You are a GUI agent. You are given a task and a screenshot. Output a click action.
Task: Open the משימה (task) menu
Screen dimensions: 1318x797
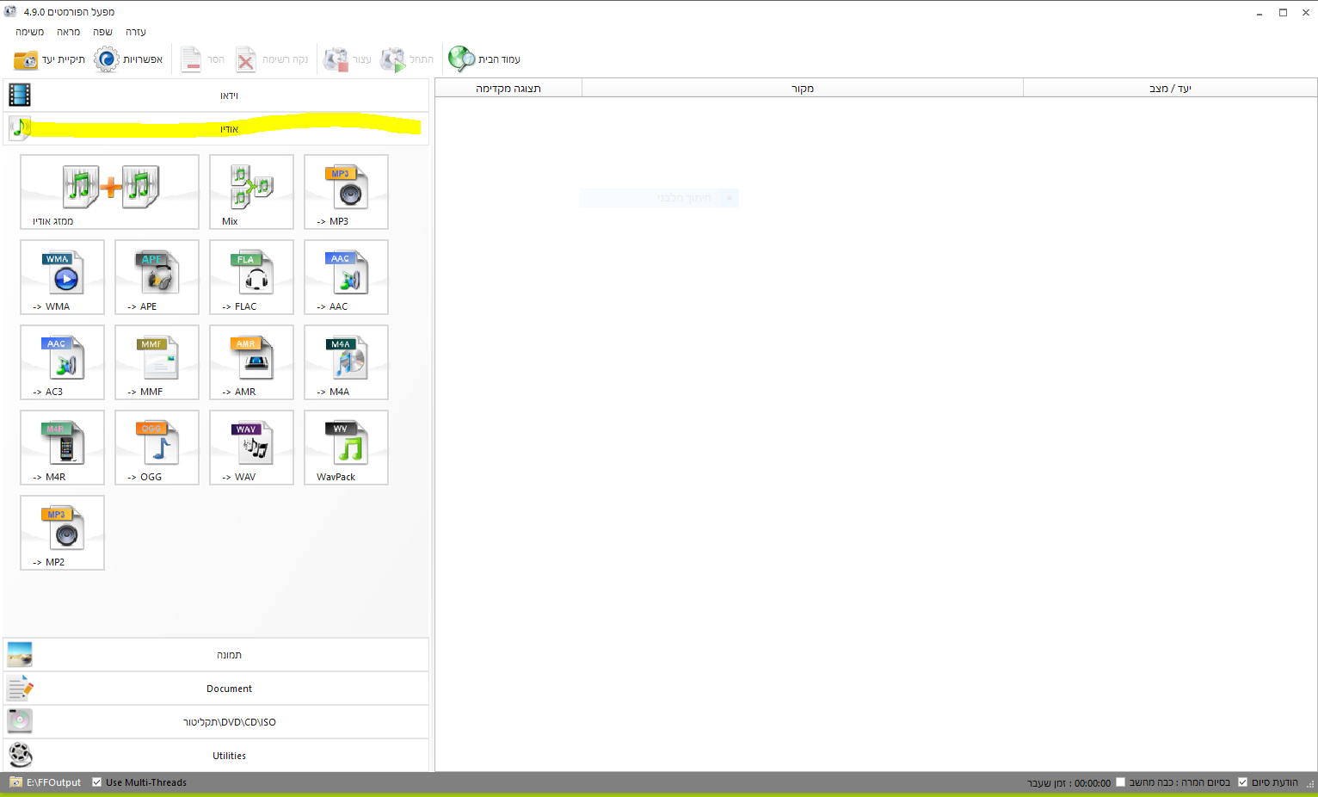(x=30, y=32)
